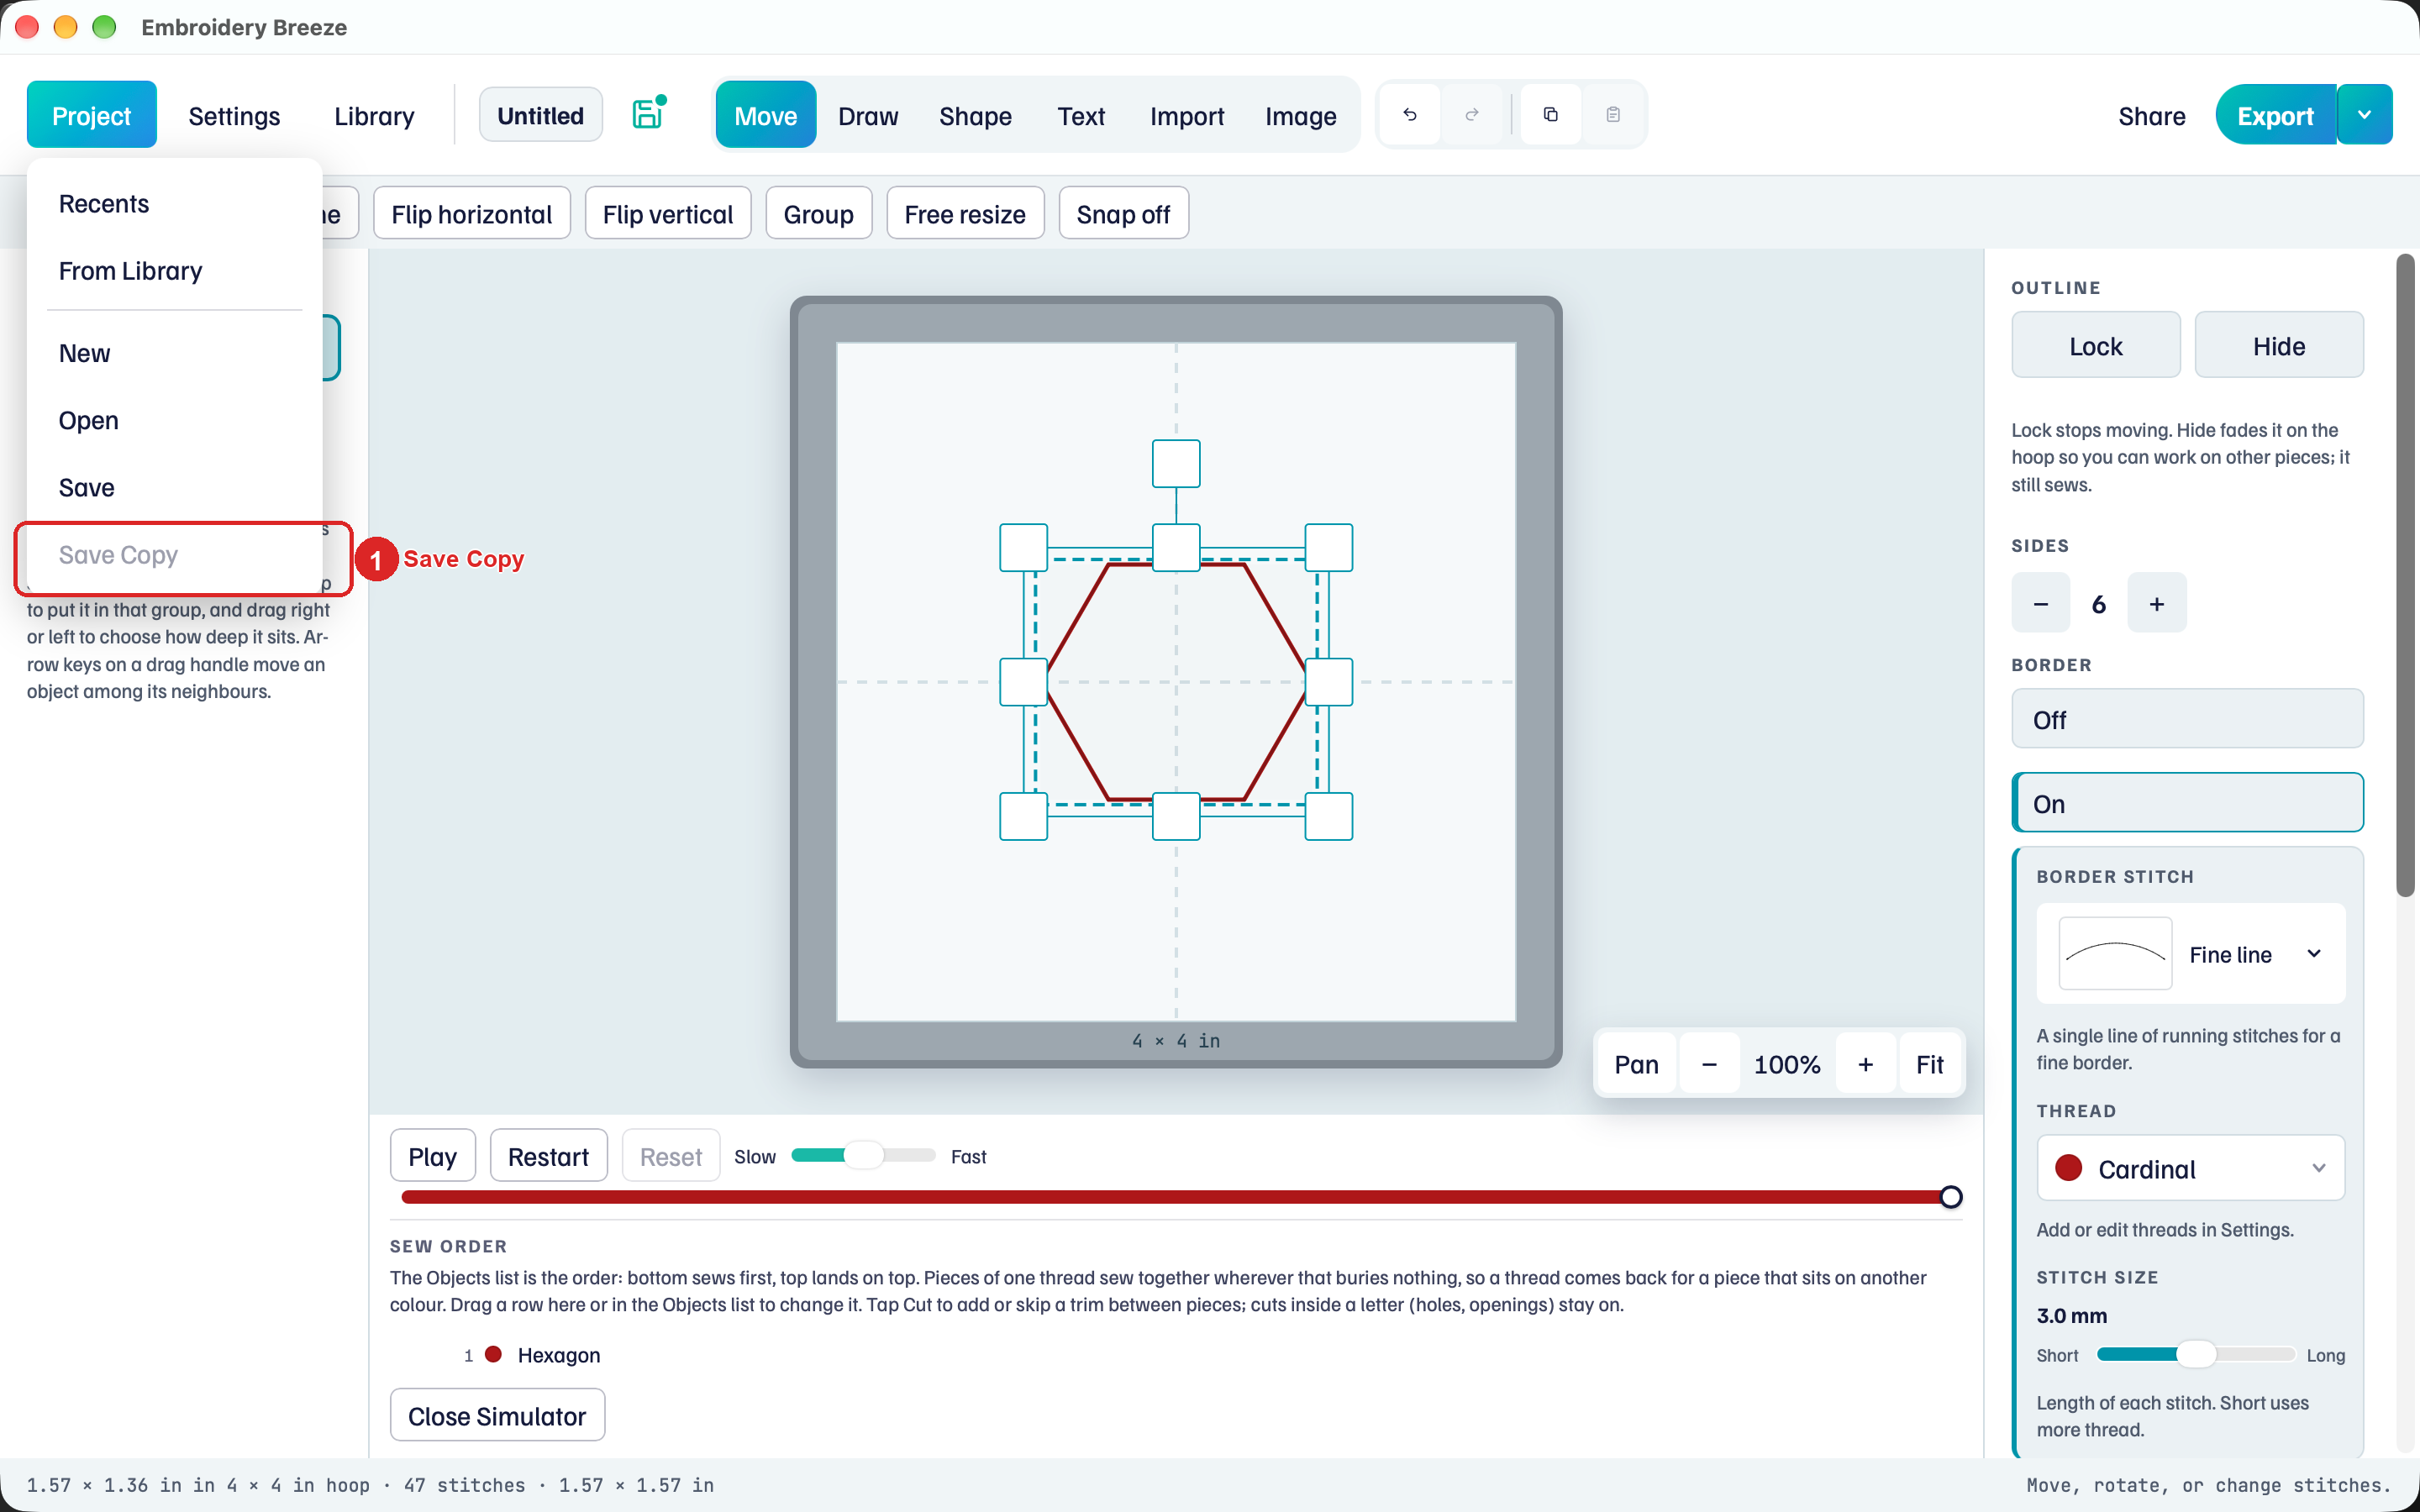Select New in the Project menu

(x=175, y=353)
